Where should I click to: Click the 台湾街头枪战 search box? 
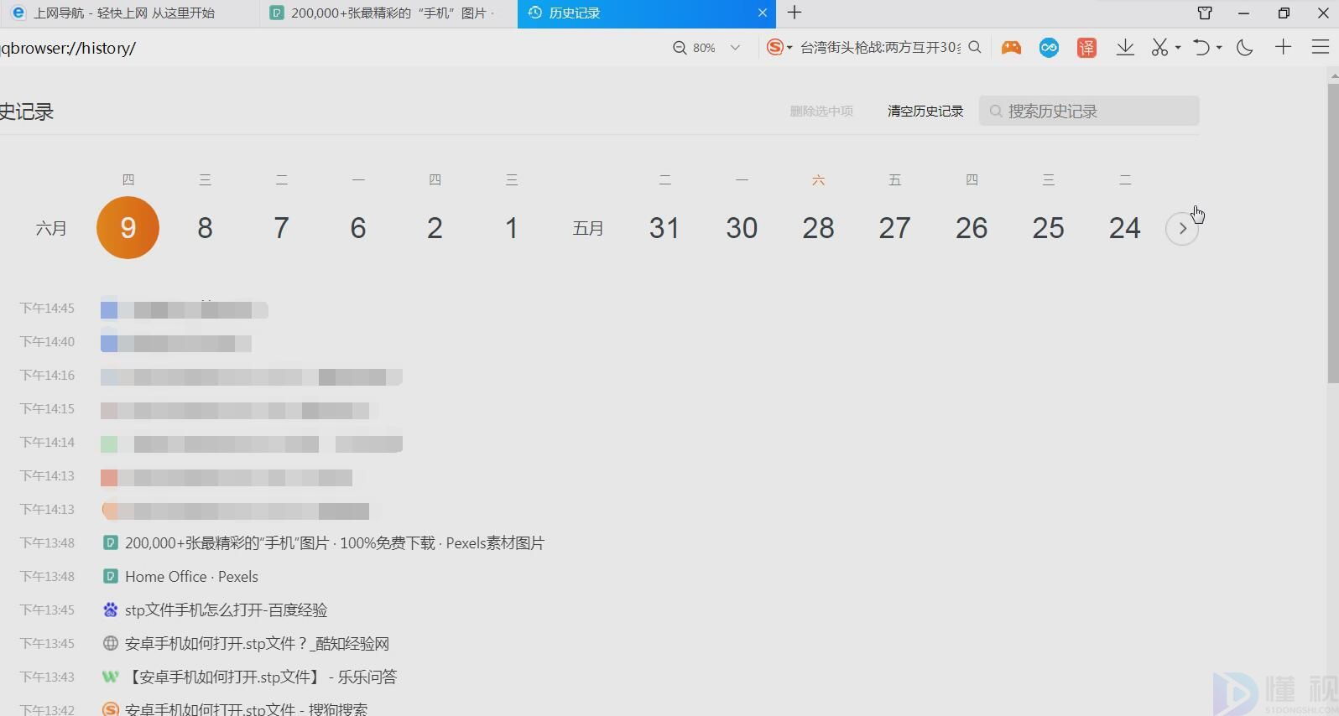880,48
